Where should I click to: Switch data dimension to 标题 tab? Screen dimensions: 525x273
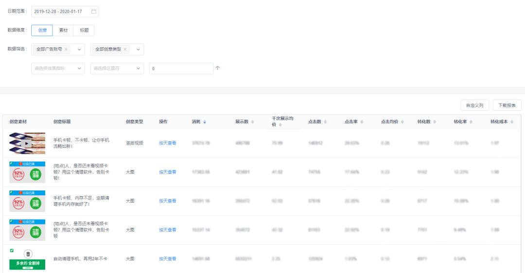click(x=84, y=31)
